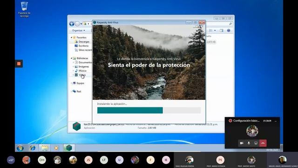
Task: Click the orange stop recording button
Action: 19,63
